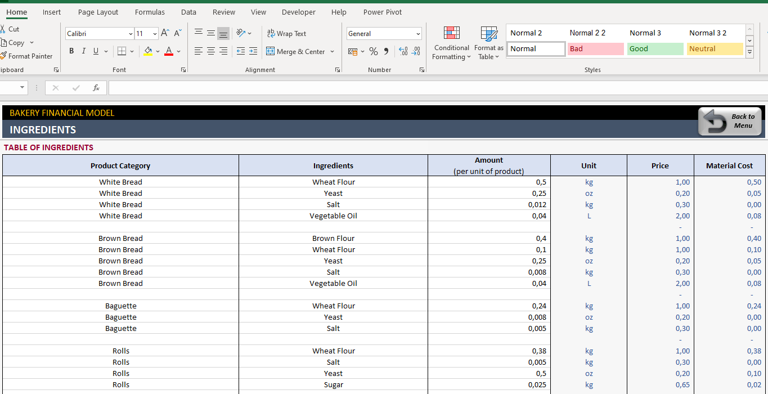Viewport: 768px width, 394px height.
Task: Apply Percent Style to selection
Action: tap(374, 51)
